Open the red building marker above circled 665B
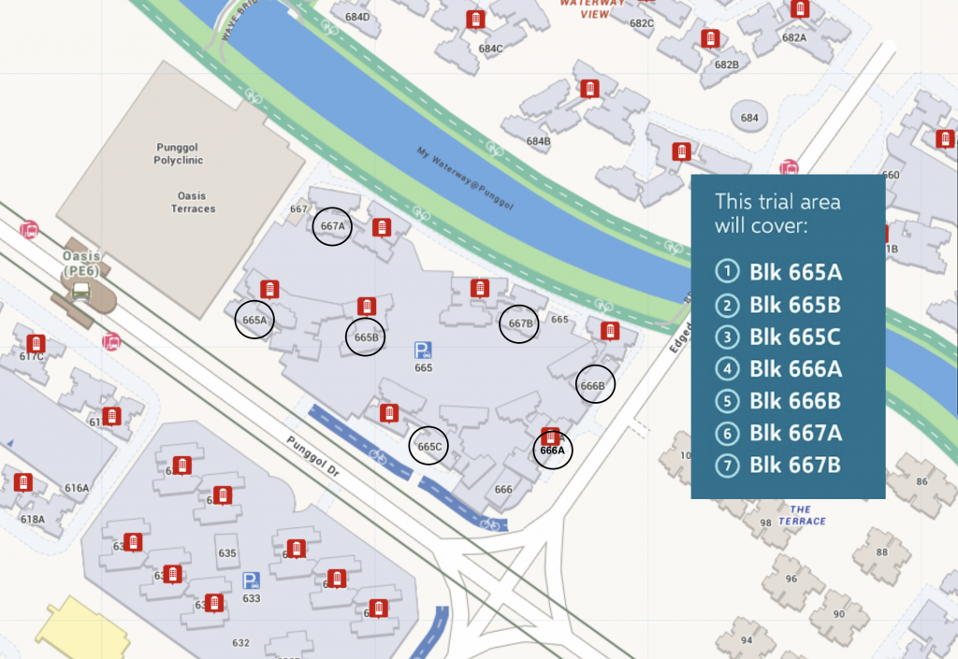Viewport: 958px width, 659px height. click(367, 307)
